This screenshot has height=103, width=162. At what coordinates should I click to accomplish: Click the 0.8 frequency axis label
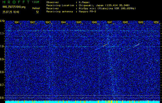2,72
